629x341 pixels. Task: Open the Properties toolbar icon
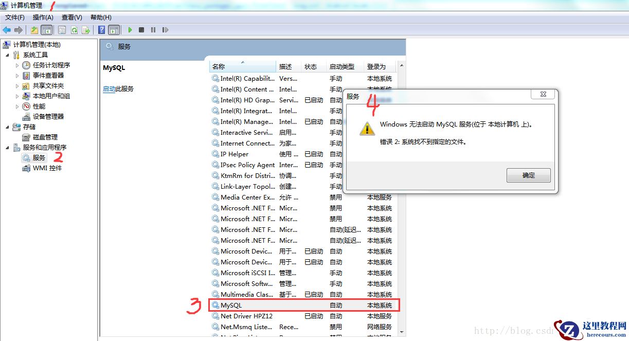[x=62, y=30]
